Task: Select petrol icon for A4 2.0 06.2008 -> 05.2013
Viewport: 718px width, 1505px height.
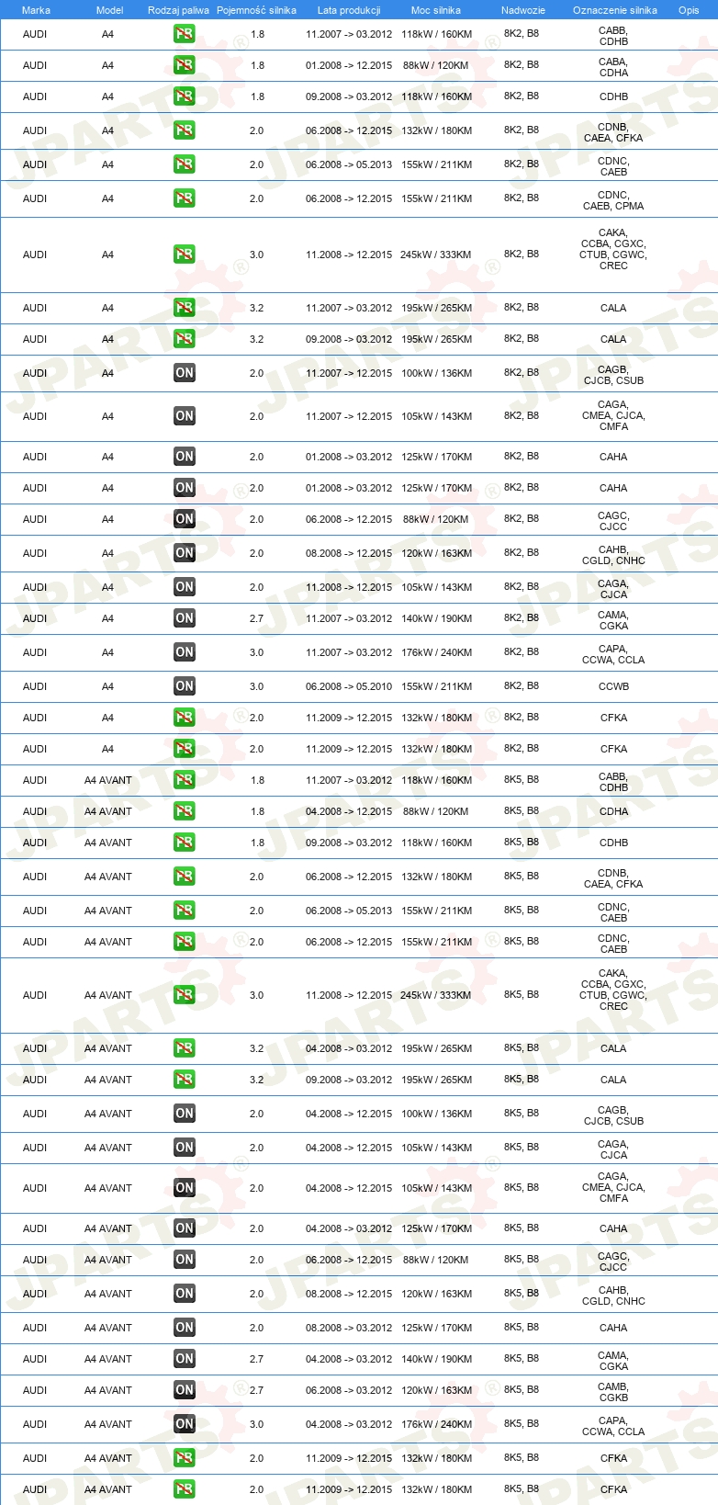Action: pos(185,164)
